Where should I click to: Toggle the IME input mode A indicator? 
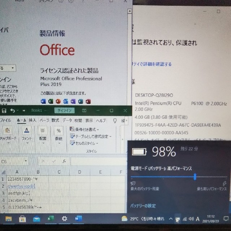(x=197, y=219)
